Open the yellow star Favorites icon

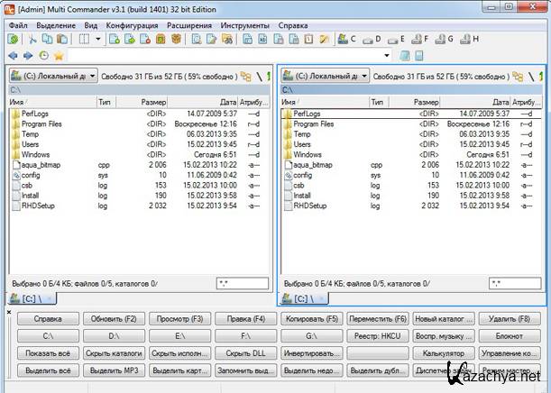pyautogui.click(x=59, y=56)
